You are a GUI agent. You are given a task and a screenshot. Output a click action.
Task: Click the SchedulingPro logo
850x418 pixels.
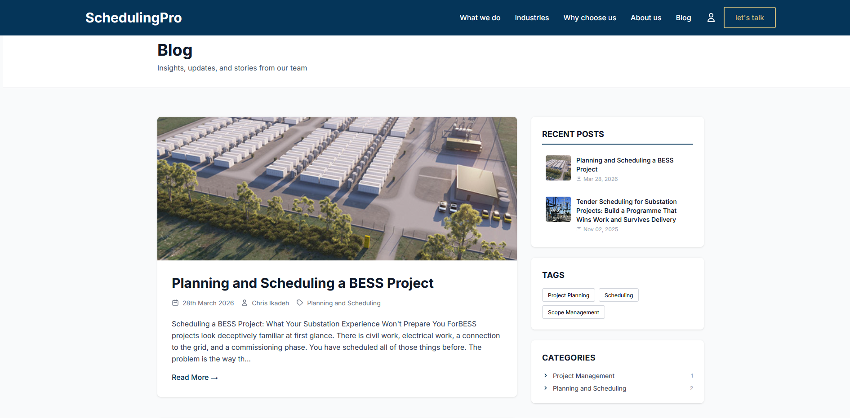tap(134, 18)
